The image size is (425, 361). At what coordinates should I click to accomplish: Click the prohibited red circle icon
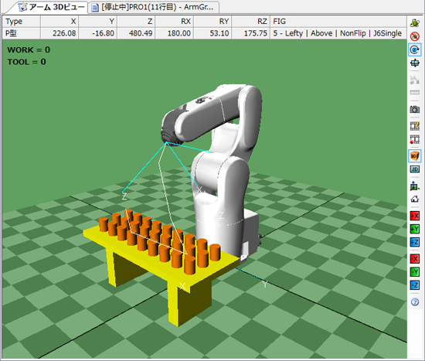415,36
